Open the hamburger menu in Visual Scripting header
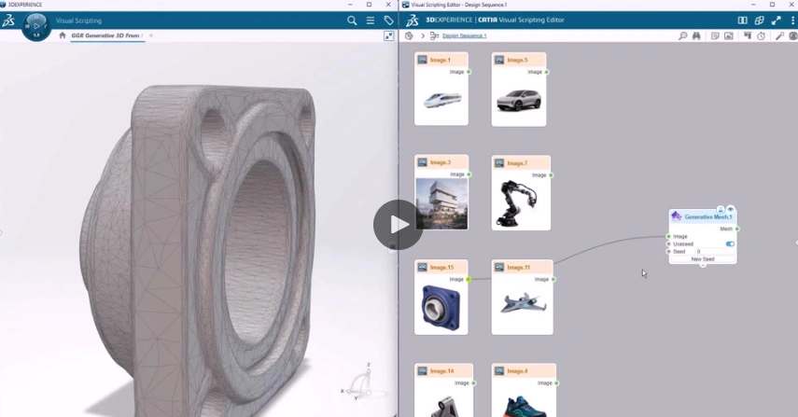This screenshot has height=417, width=798. 371,21
